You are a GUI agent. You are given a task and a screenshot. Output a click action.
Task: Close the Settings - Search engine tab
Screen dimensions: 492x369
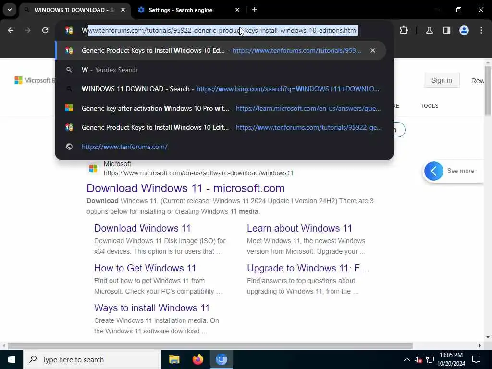tap(237, 10)
